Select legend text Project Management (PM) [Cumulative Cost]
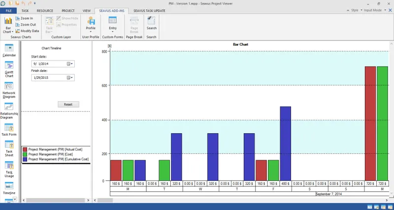 point(59,159)
